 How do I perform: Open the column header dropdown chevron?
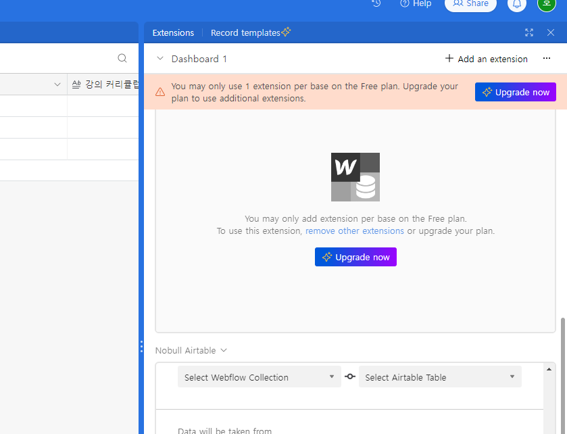(x=57, y=85)
